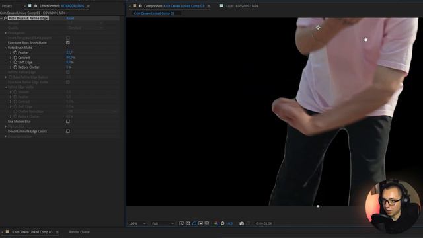Viewport: 423px width, 238px height.
Task: Collapse the Refine Edge Matte group
Action: 6,87
